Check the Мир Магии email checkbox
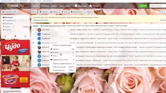This screenshot has height=93, width=166. [x=33, y=30]
